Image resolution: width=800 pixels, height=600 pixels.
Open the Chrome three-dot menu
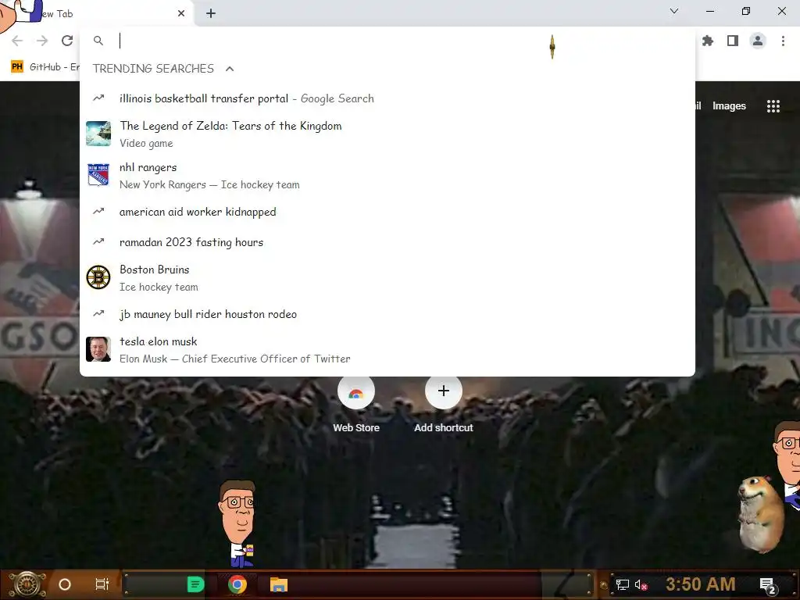pos(783,41)
